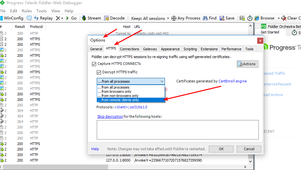Click the Go resume button

(x=71, y=18)
